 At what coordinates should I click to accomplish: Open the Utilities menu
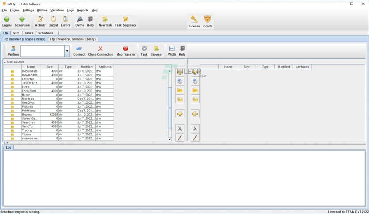pyautogui.click(x=42, y=10)
